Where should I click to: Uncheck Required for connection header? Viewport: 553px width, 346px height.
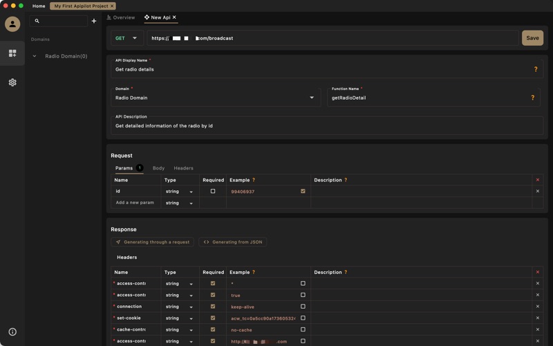click(213, 307)
